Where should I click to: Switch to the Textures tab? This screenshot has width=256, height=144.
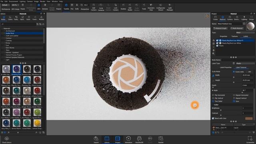pos(234,36)
